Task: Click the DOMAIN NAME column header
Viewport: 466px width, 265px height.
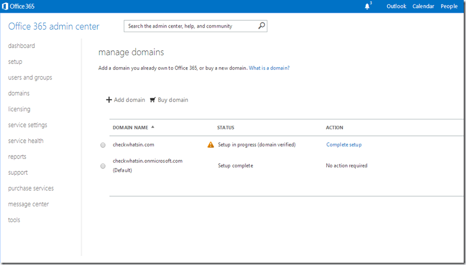Action: pyautogui.click(x=130, y=127)
